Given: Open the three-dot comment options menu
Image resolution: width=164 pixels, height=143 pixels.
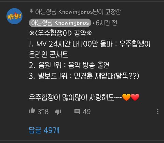Looking at the screenshot, I should coord(158,111).
